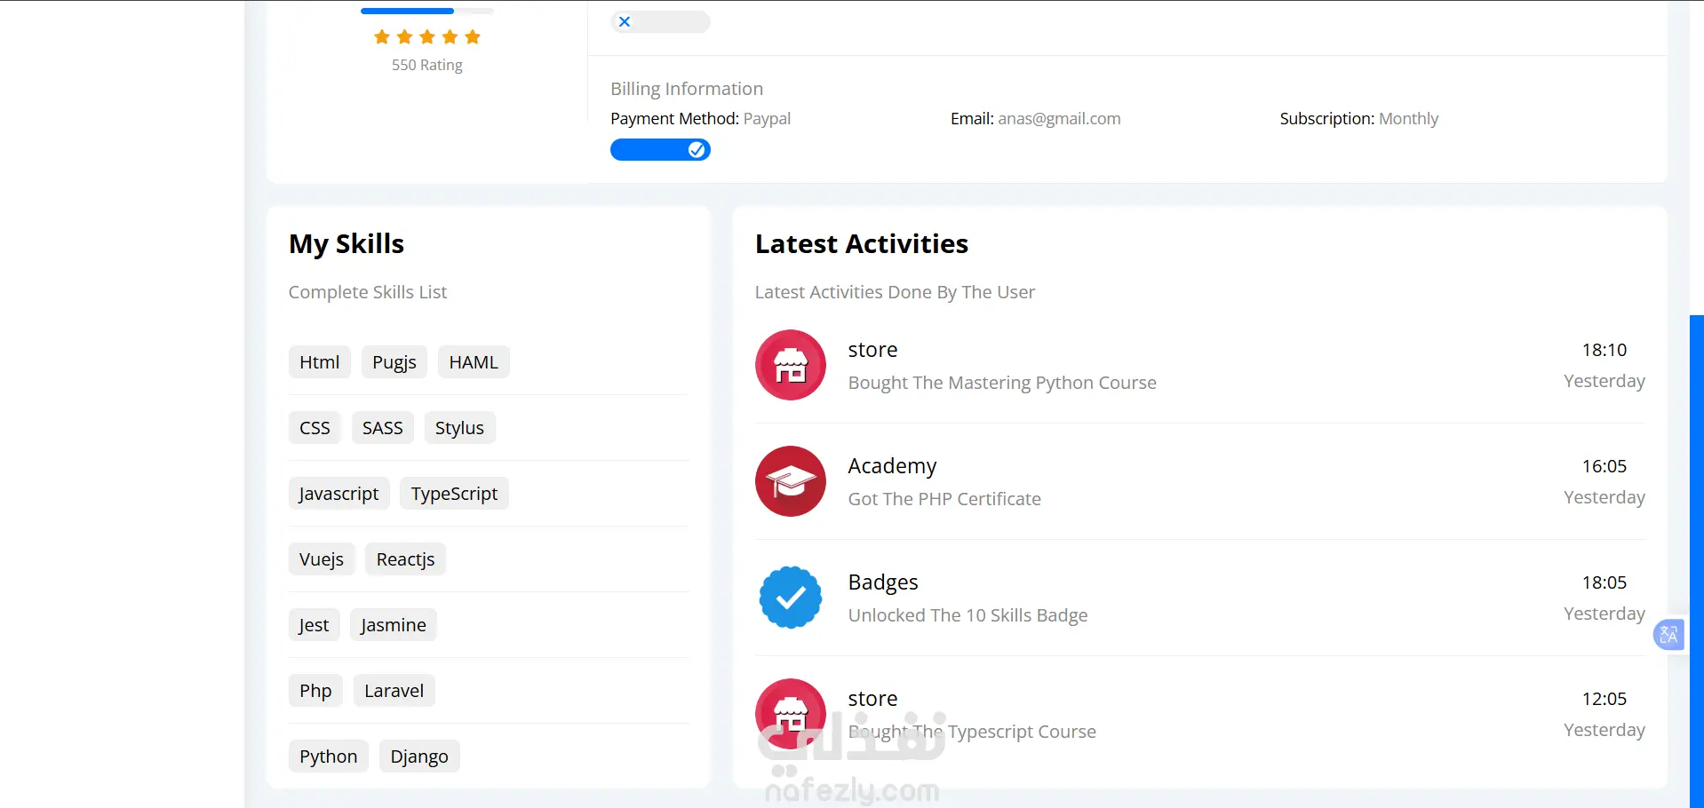Select the CSS skill tag
This screenshot has width=1704, height=808.
coord(315,428)
